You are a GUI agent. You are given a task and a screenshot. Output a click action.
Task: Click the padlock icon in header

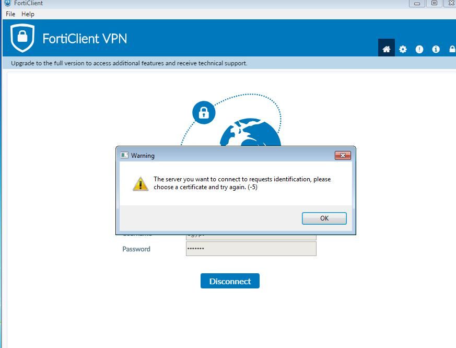pyautogui.click(x=452, y=49)
